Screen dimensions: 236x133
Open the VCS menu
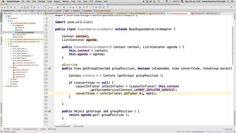pos(91,1)
